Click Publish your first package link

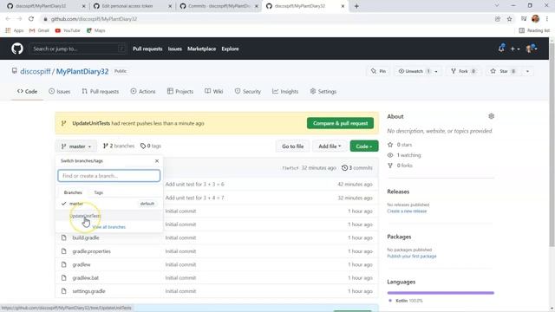(412, 257)
